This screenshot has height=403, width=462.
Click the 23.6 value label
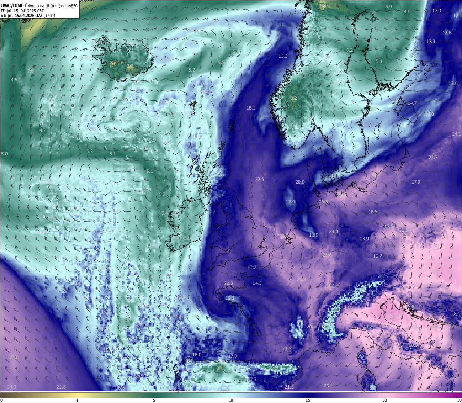[287, 348]
